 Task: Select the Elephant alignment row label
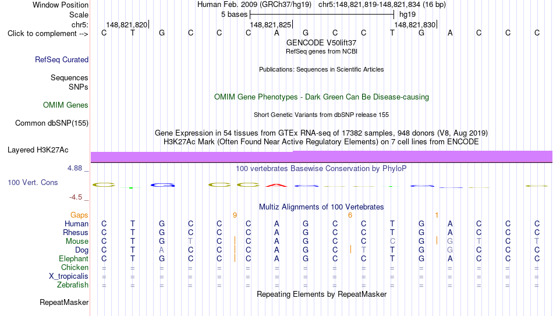pos(73,258)
